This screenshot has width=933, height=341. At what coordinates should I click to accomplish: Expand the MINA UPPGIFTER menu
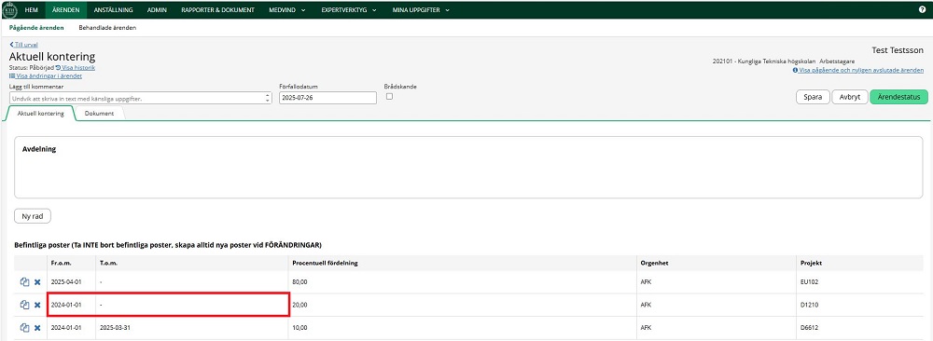pos(421,10)
